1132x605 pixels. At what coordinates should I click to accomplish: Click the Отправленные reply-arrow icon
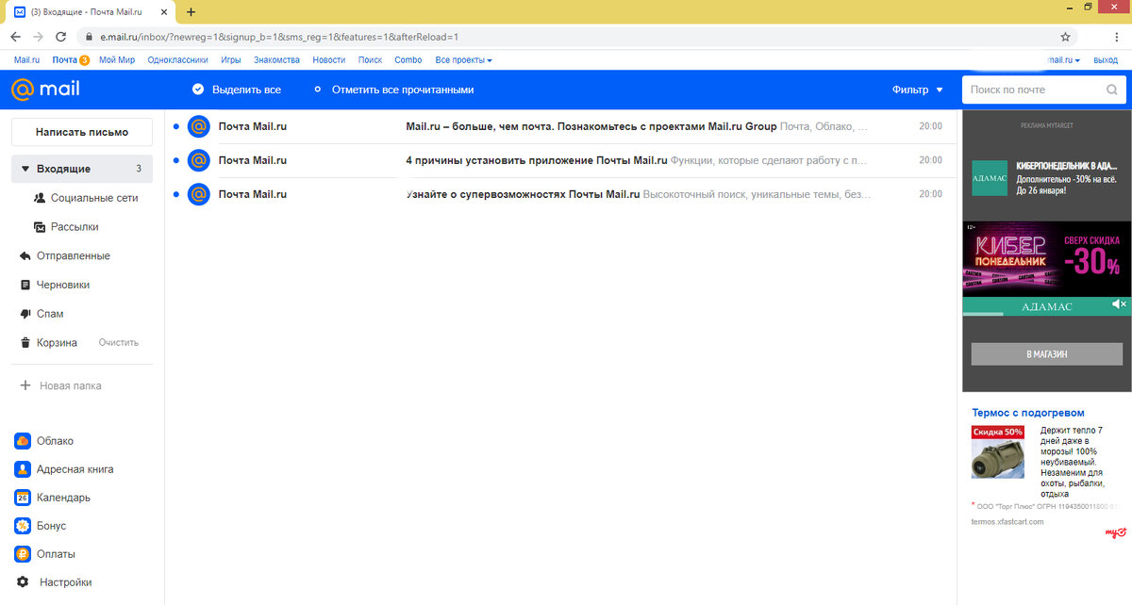coord(25,255)
